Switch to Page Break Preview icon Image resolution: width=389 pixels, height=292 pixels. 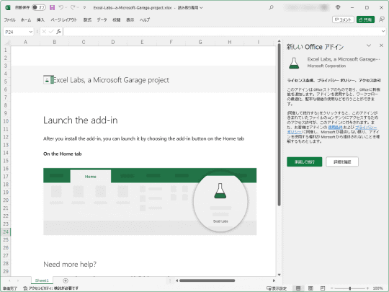pyautogui.click(x=323, y=288)
